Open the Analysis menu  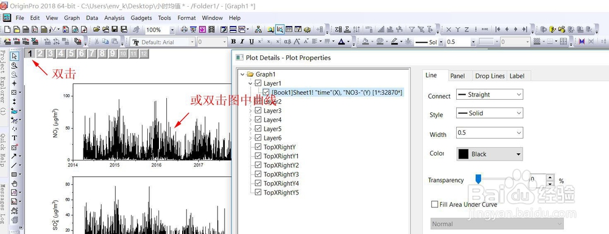[114, 18]
